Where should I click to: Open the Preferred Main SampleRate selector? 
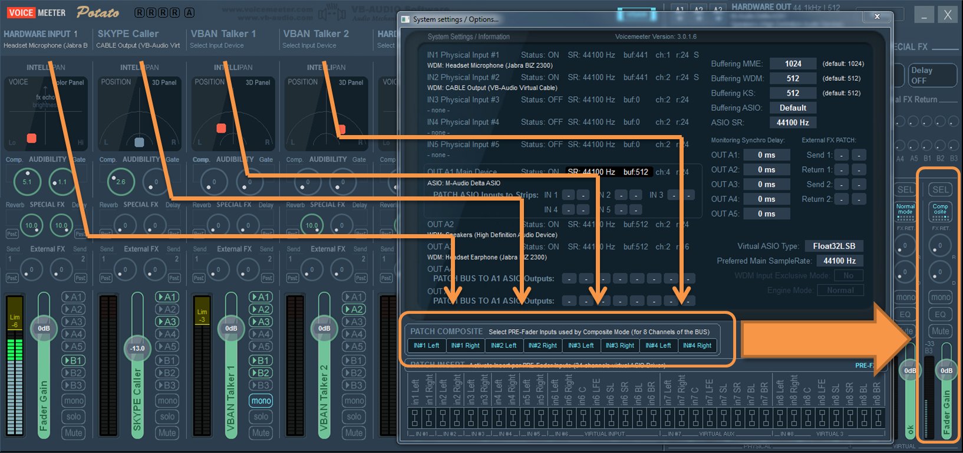point(840,261)
